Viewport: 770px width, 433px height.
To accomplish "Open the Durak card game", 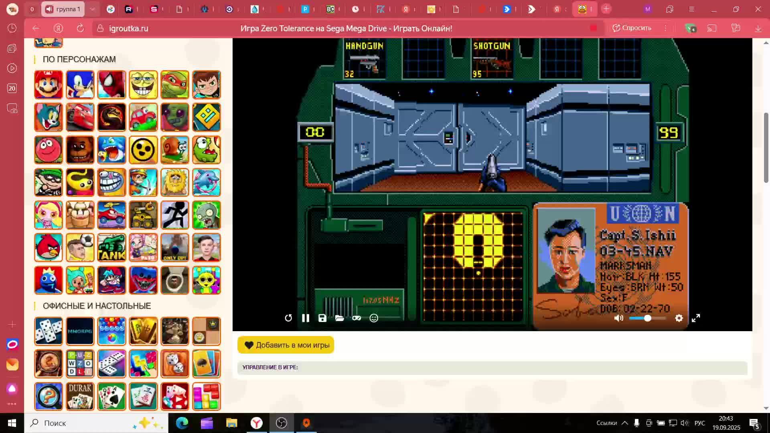I will pos(80,397).
